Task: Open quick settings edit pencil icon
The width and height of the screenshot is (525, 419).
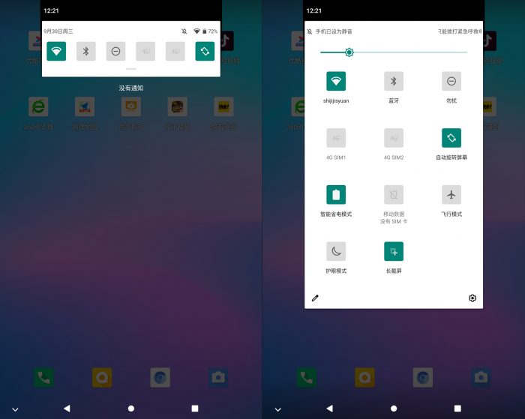Action: (x=315, y=298)
